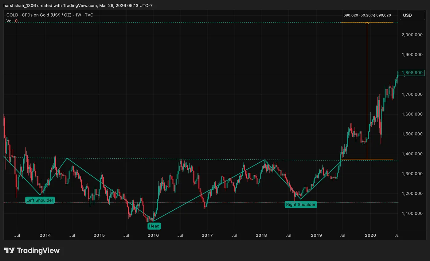Image resolution: width=430 pixels, height=261 pixels.
Task: Click the 1,600.000 price axis label
Action: click(x=412, y=114)
